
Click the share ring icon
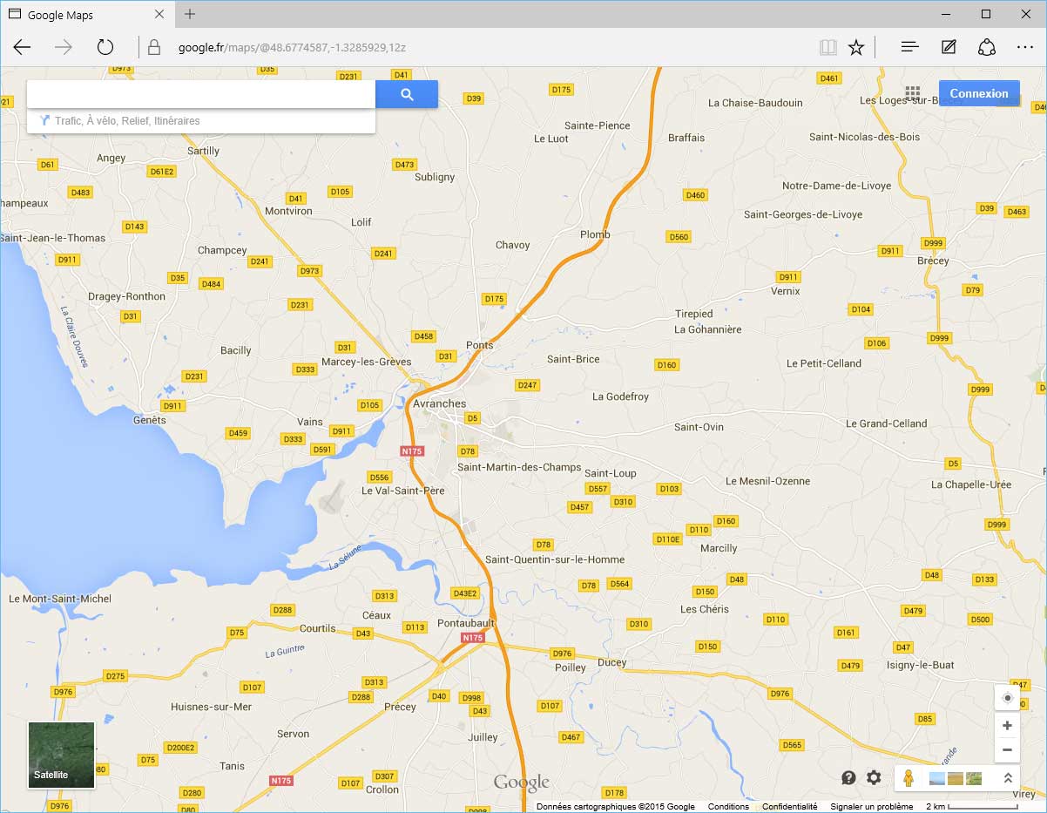[x=987, y=47]
